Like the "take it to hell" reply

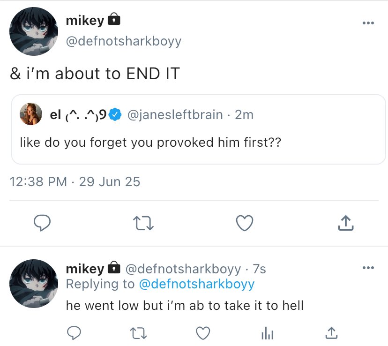pos(202,333)
